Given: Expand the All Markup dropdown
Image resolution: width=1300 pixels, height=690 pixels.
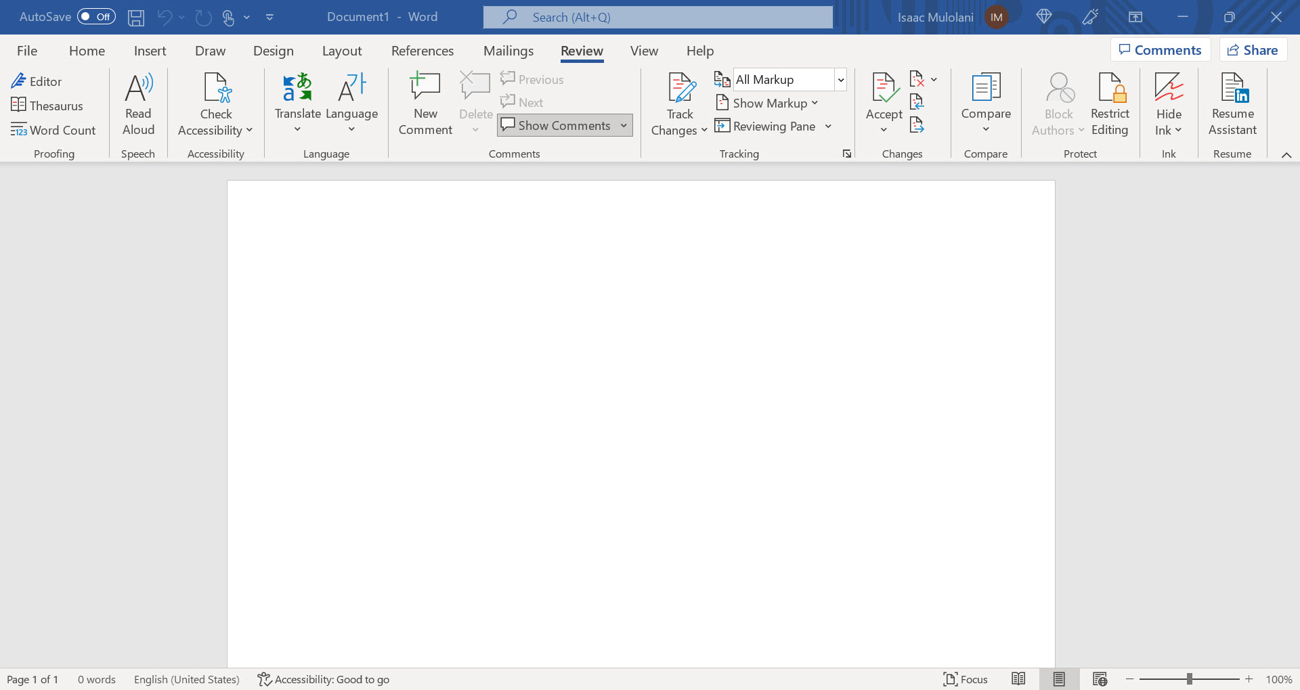Looking at the screenshot, I should coord(840,80).
